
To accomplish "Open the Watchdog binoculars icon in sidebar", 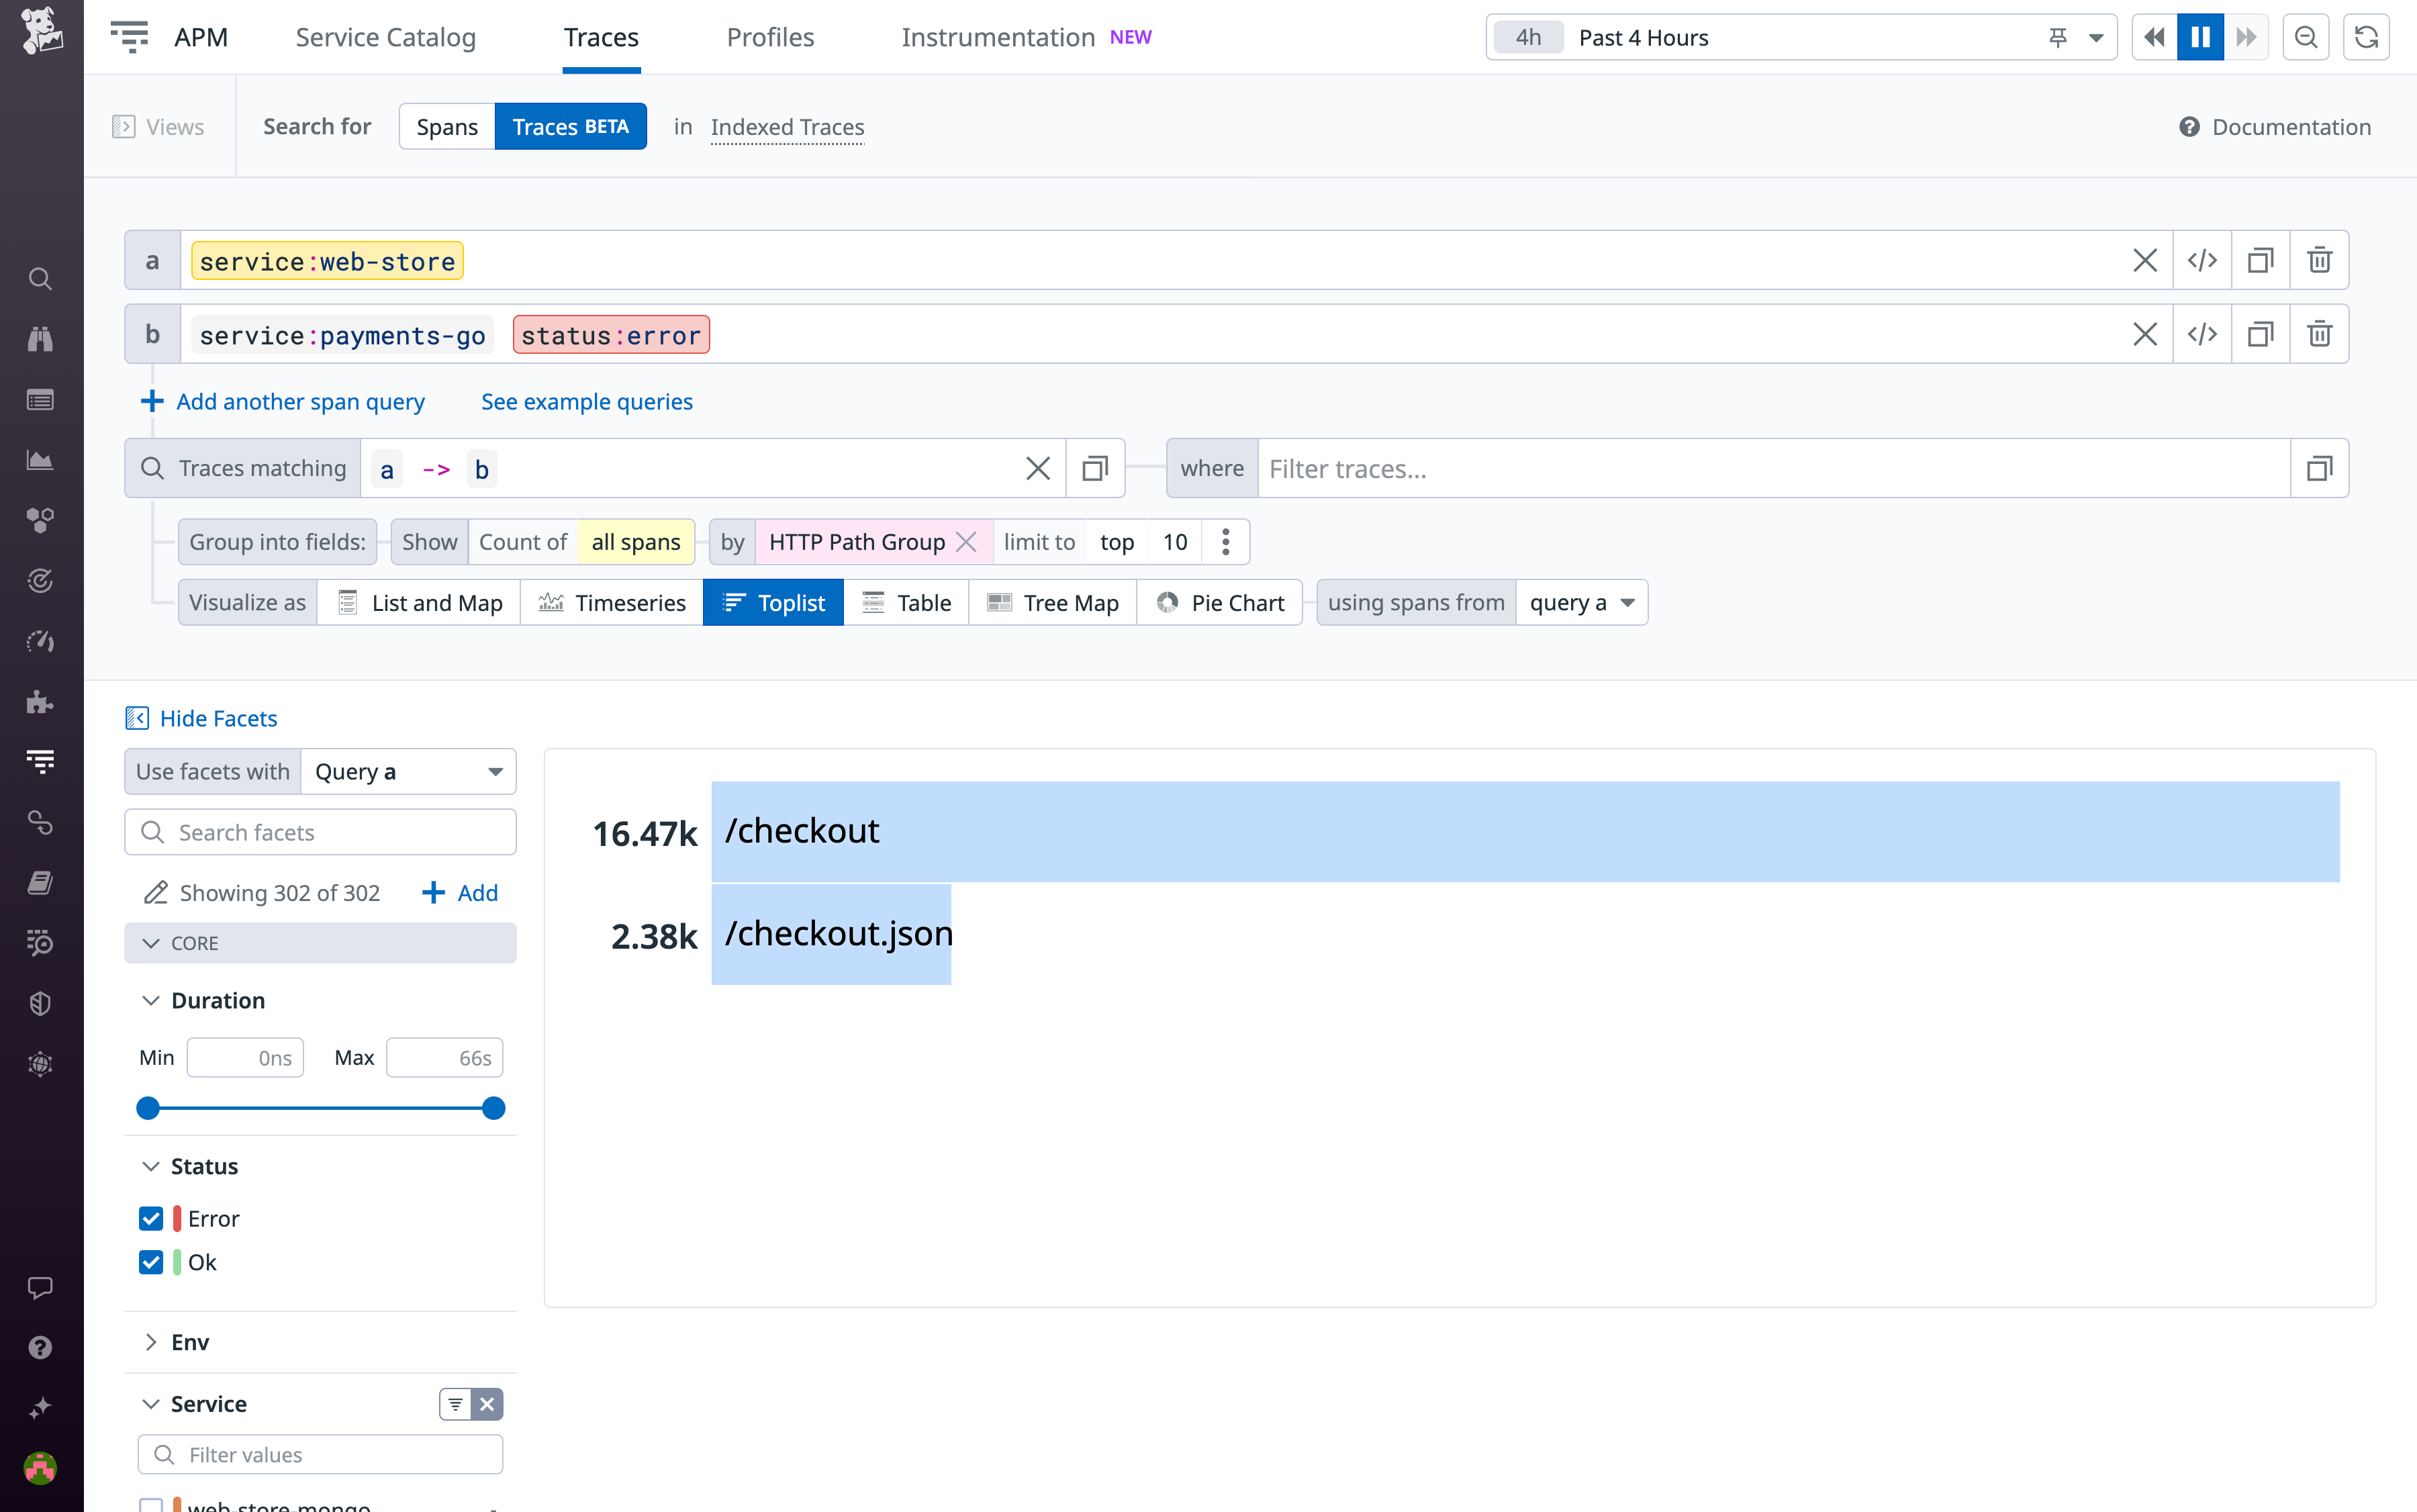I will 40,338.
